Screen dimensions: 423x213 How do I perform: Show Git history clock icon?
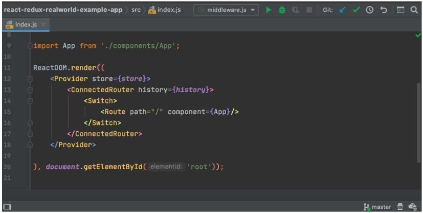(x=370, y=10)
